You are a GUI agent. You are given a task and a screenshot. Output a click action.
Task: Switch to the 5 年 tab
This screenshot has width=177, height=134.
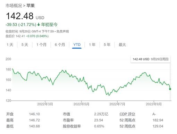107,45
